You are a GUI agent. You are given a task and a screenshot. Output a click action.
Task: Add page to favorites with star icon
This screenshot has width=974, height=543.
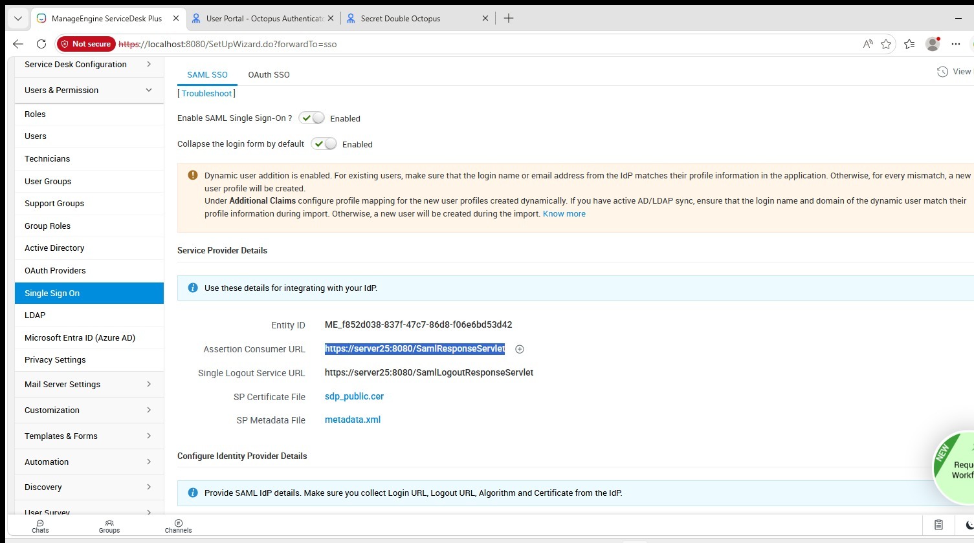tap(886, 44)
